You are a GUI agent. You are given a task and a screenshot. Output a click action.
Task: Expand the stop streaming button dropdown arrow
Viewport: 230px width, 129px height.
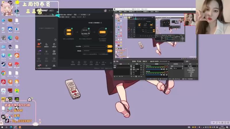point(197,66)
